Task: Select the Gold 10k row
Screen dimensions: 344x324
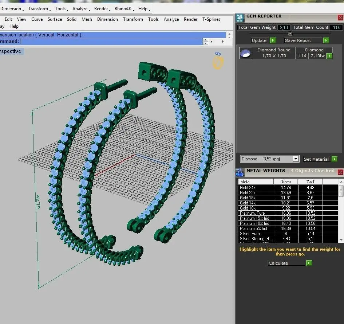Action: pyautogui.click(x=288, y=208)
